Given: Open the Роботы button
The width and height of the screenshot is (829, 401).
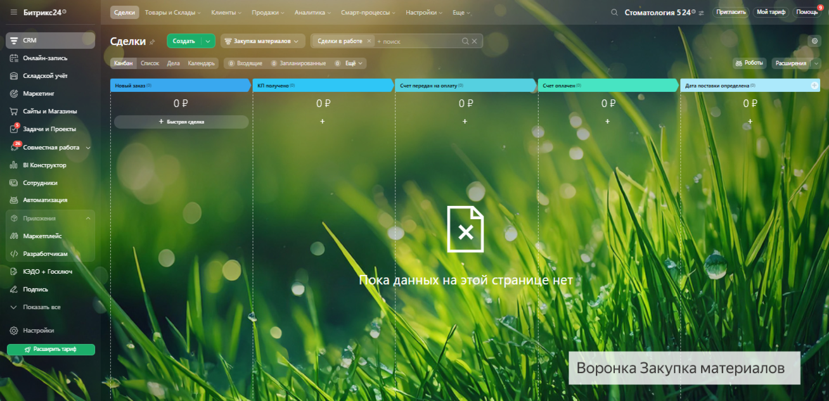Looking at the screenshot, I should (750, 63).
